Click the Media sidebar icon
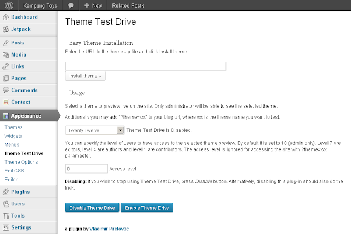The height and width of the screenshot is (234, 351). click(x=6, y=55)
